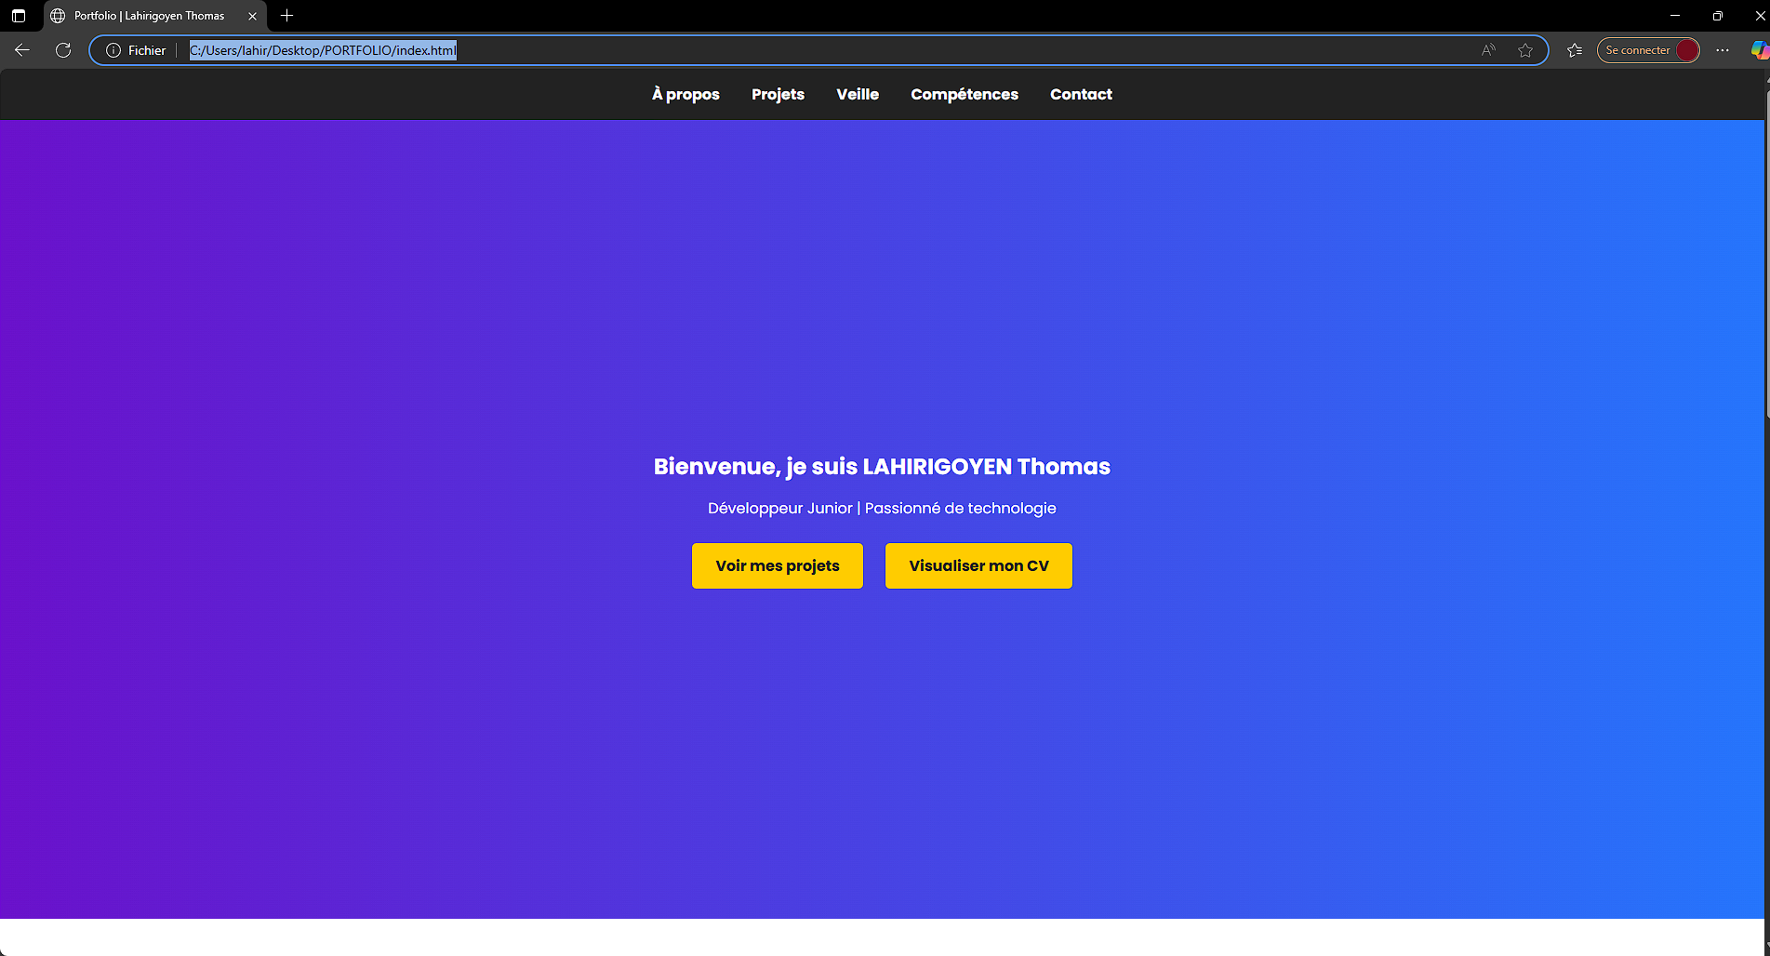Screen dimensions: 1770x956
Task: Add page to favorites with star icon
Action: coord(1525,50)
